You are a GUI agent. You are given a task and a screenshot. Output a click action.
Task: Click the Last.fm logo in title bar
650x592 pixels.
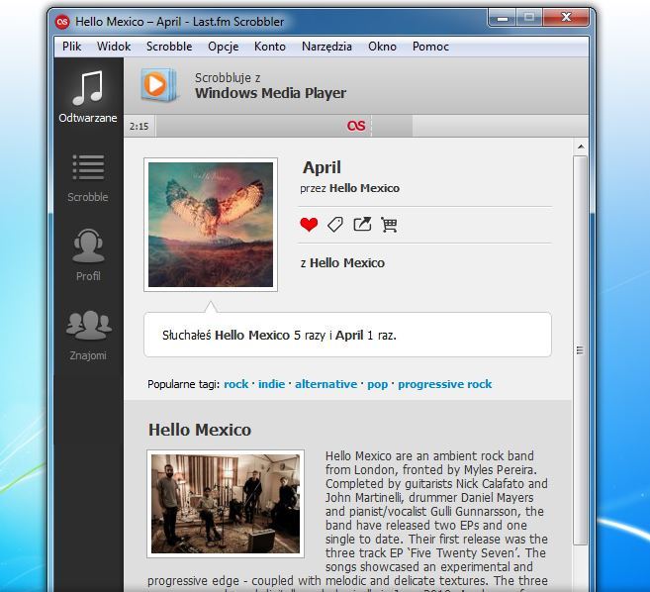tap(62, 22)
